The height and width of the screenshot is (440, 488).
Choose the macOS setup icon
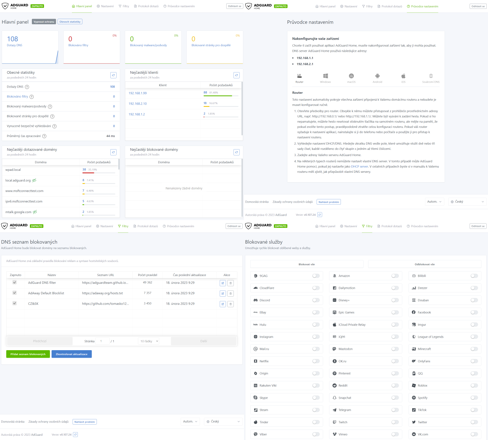click(x=351, y=78)
